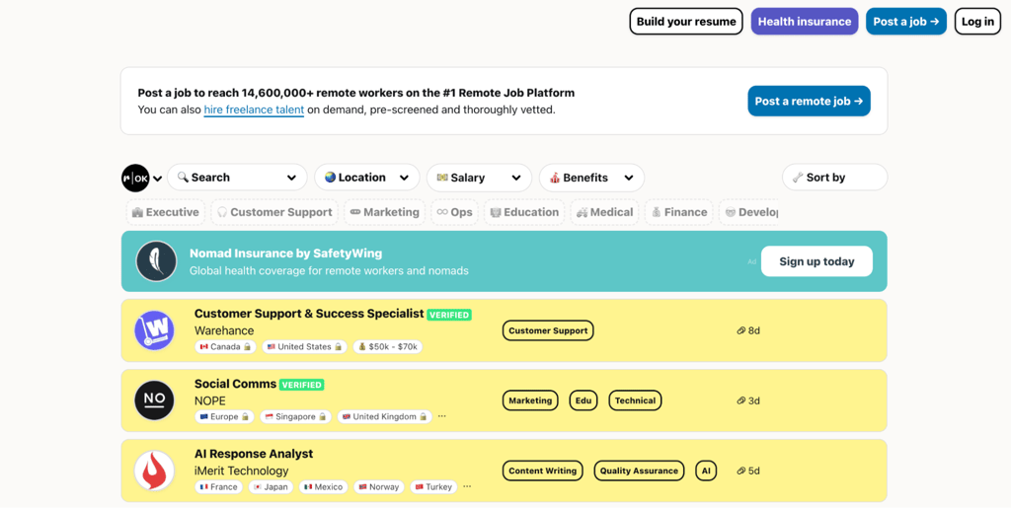
Task: Open the AI Response Analyst job
Action: pyautogui.click(x=254, y=454)
